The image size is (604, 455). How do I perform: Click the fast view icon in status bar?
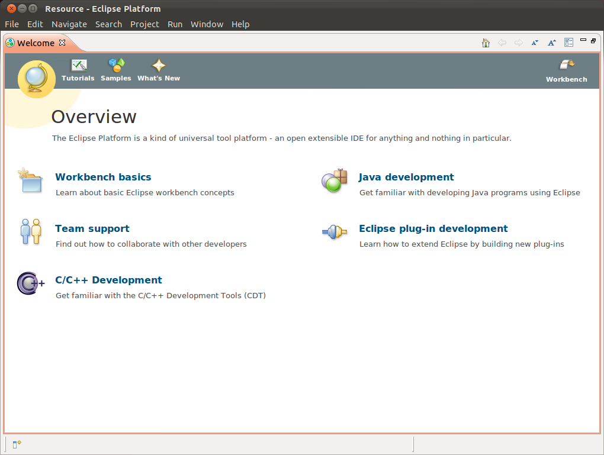(x=17, y=444)
